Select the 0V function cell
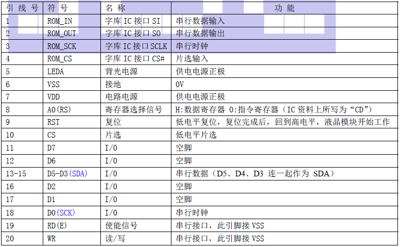The image size is (400, 247). coord(180,84)
